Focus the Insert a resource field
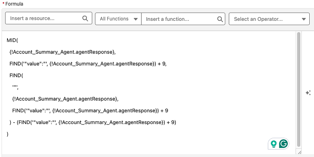314x157 pixels. point(49,18)
